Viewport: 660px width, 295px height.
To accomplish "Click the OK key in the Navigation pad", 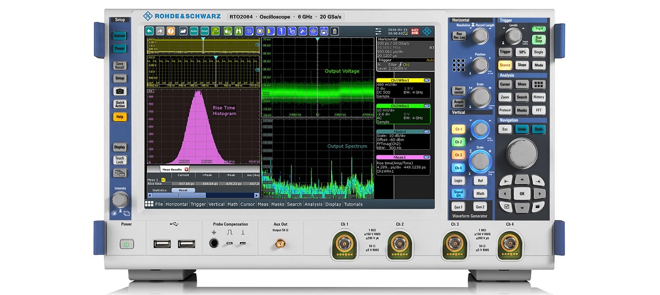I will click(x=522, y=194).
